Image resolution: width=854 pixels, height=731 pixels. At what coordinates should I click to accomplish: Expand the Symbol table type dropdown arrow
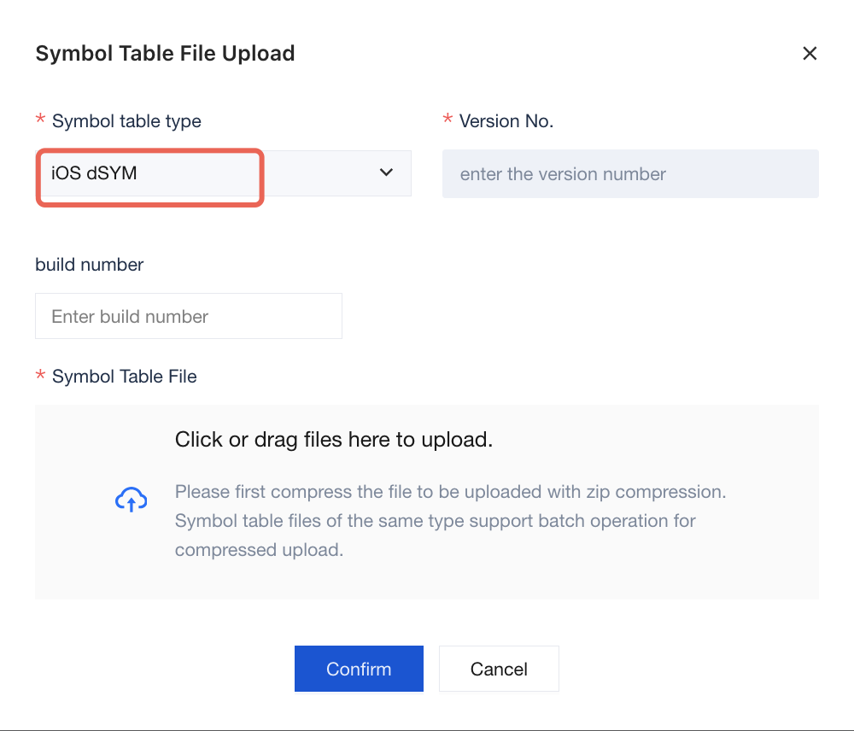coord(386,173)
